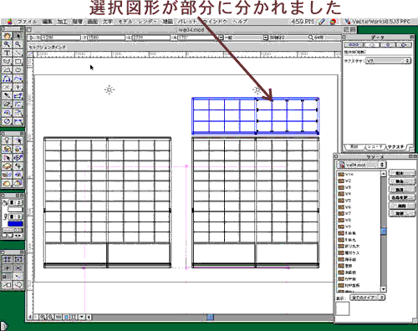Image resolution: width=418 pixels, height=331 pixels.
Task: Click the top button beside resource list
Action: (x=401, y=173)
